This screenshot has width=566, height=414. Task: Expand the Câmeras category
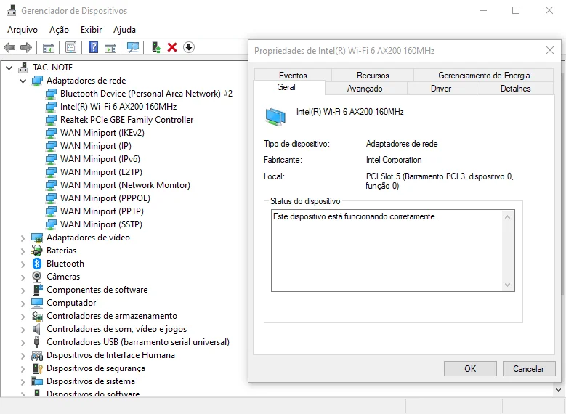23,277
